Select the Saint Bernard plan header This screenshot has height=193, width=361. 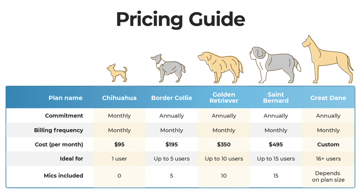pyautogui.click(x=276, y=98)
